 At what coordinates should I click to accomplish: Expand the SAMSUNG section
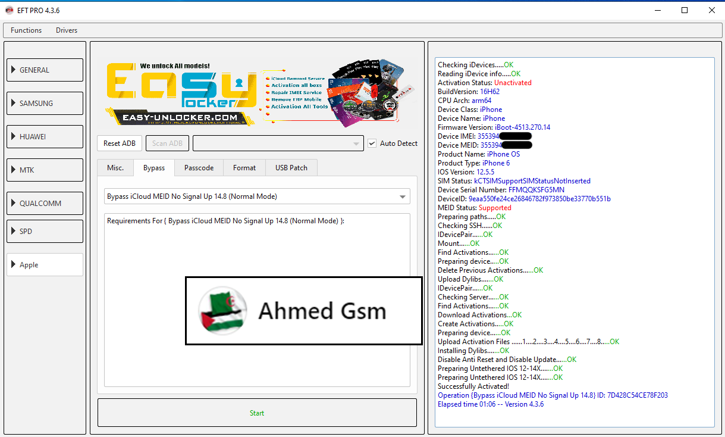[x=45, y=103]
